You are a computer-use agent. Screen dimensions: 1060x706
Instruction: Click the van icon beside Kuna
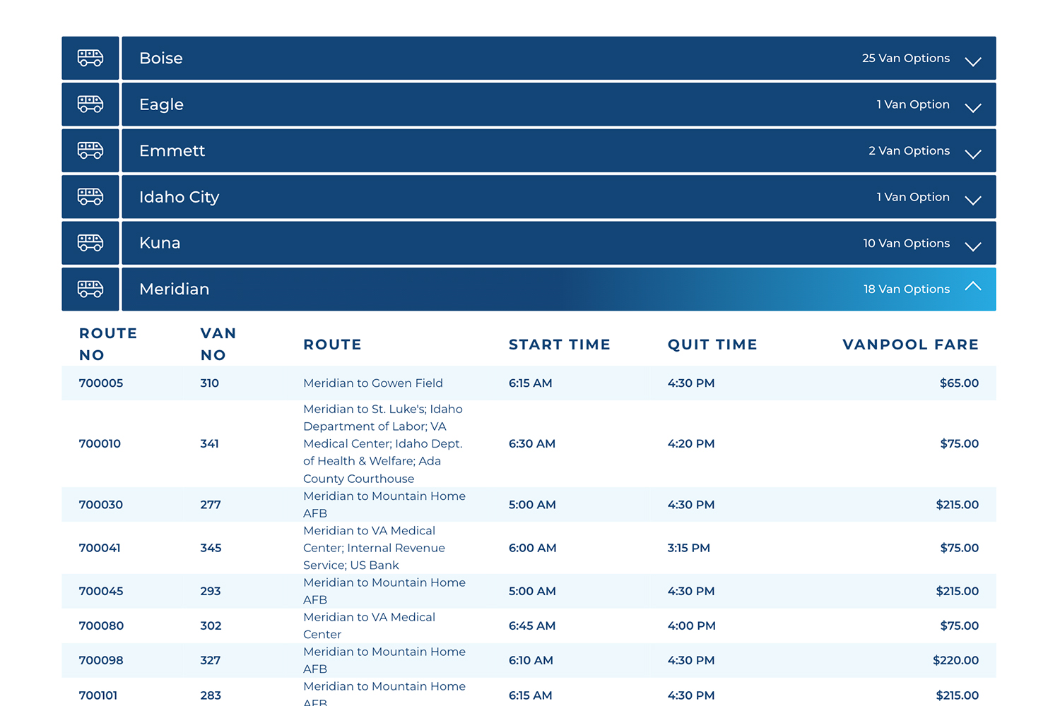tap(90, 243)
